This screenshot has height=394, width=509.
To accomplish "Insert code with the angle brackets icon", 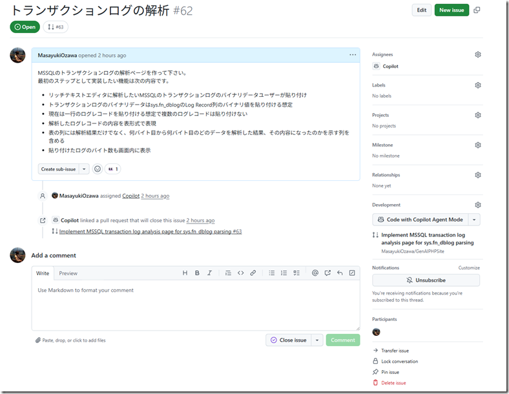I will (240, 273).
